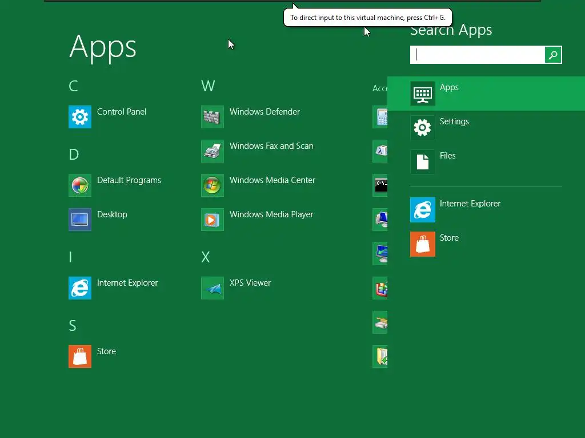This screenshot has height=438, width=585.
Task: Click the Windows Defender label
Action: click(x=265, y=112)
